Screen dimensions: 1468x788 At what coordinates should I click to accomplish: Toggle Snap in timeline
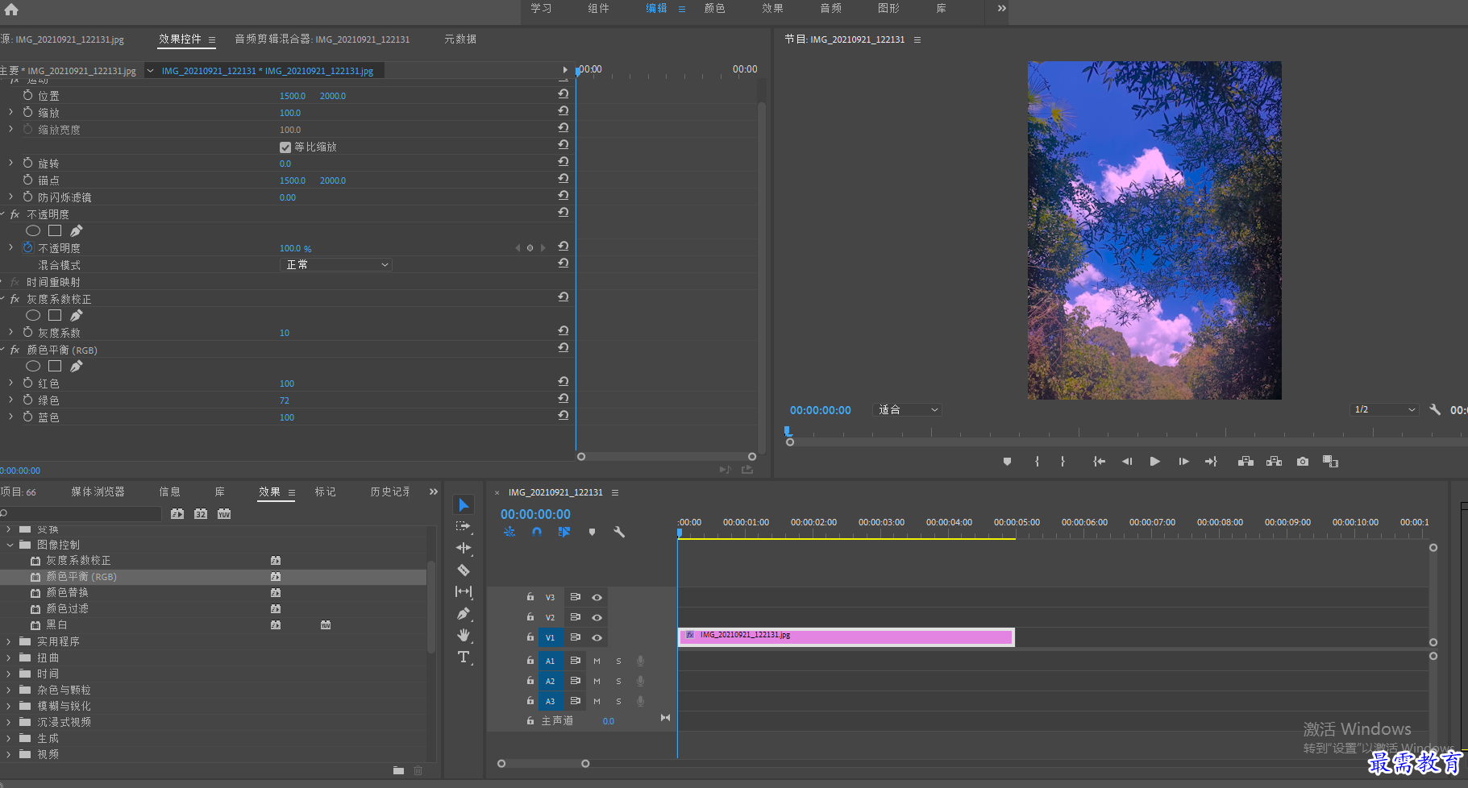pos(537,532)
